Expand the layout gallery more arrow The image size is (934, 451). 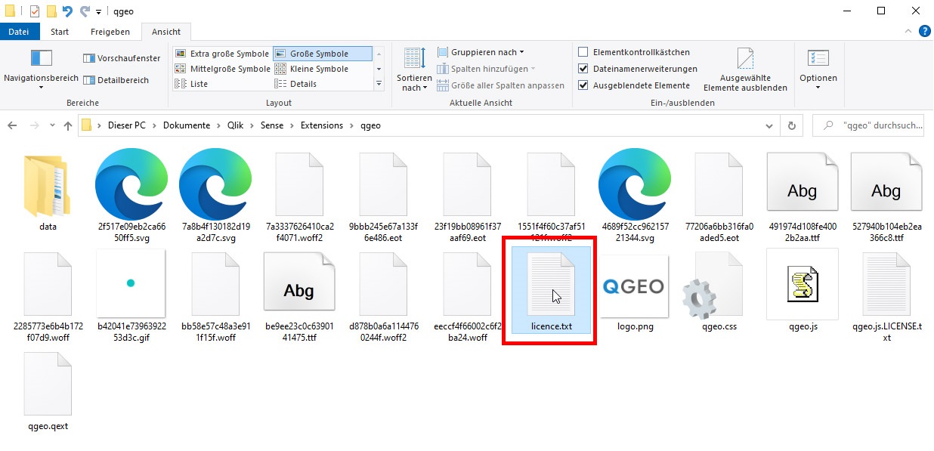click(379, 85)
